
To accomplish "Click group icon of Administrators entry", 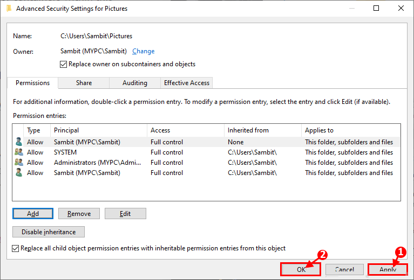I will (19, 162).
